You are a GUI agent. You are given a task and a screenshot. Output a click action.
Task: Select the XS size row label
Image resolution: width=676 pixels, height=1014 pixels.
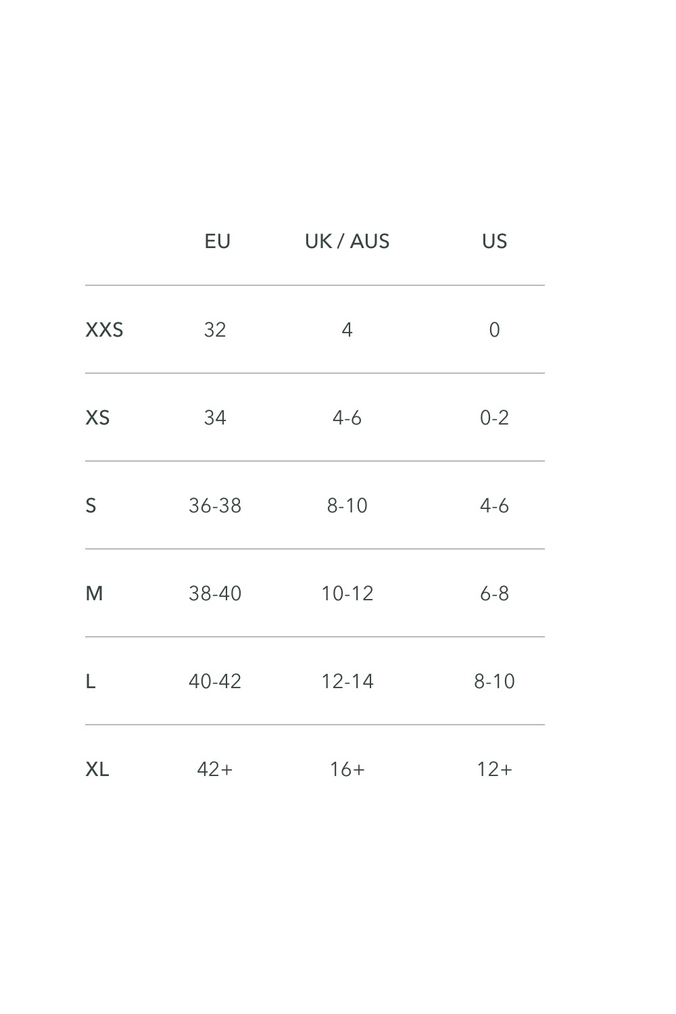click(97, 418)
